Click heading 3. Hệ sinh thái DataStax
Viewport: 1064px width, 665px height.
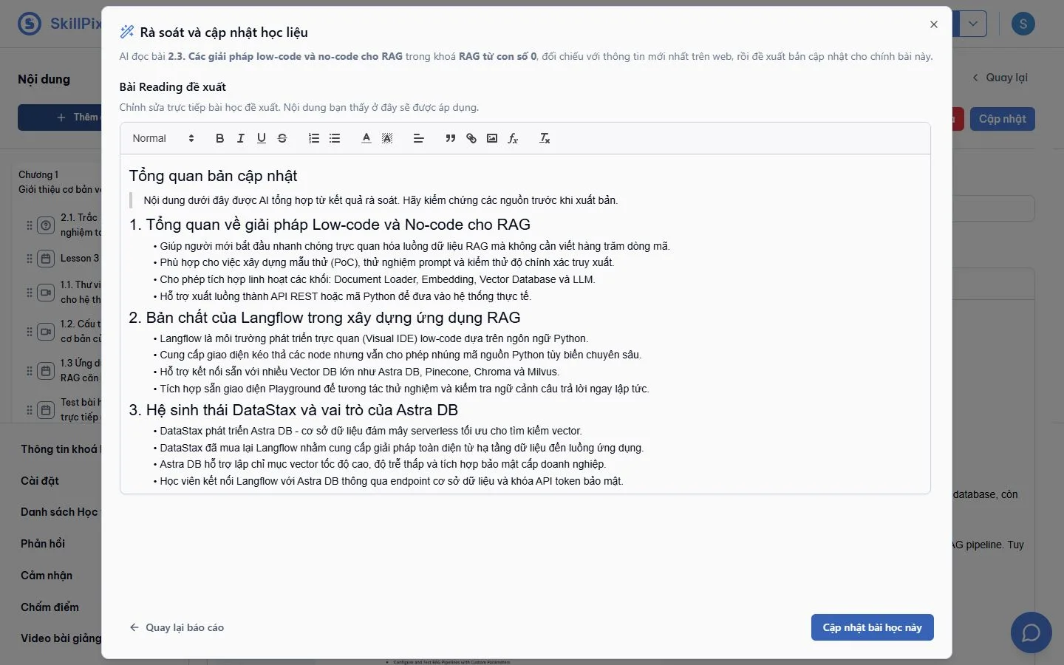tap(293, 410)
